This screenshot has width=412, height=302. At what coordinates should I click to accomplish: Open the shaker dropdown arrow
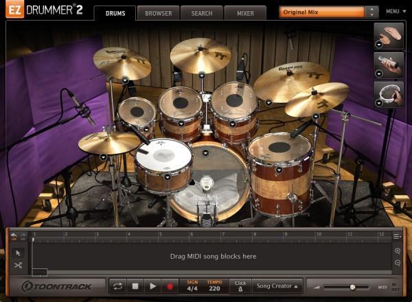pyautogui.click(x=378, y=74)
